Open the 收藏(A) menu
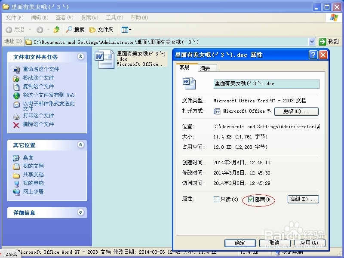 89,18
